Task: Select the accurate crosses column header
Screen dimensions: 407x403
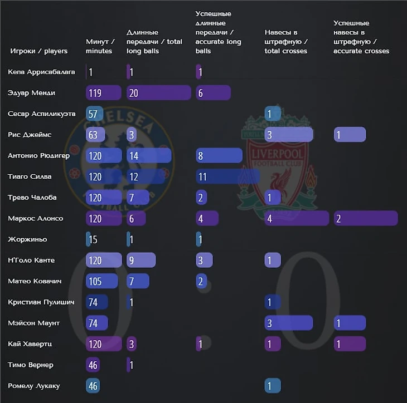Action: point(361,37)
